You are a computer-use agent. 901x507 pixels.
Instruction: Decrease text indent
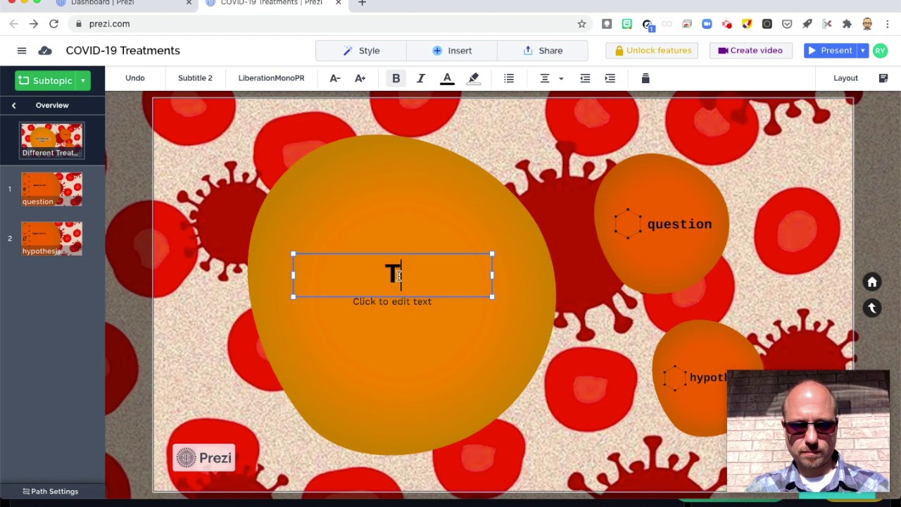click(585, 78)
